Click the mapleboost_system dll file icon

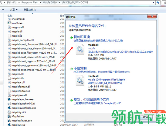(9, 65)
